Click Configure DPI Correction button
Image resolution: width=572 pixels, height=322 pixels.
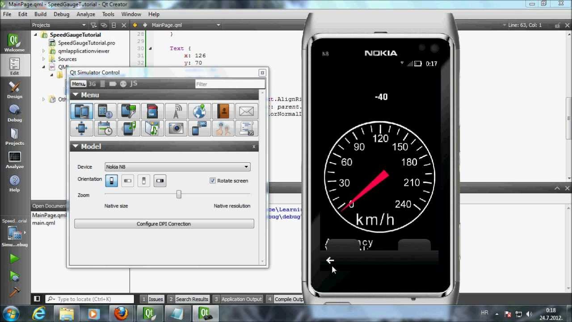pos(164,224)
